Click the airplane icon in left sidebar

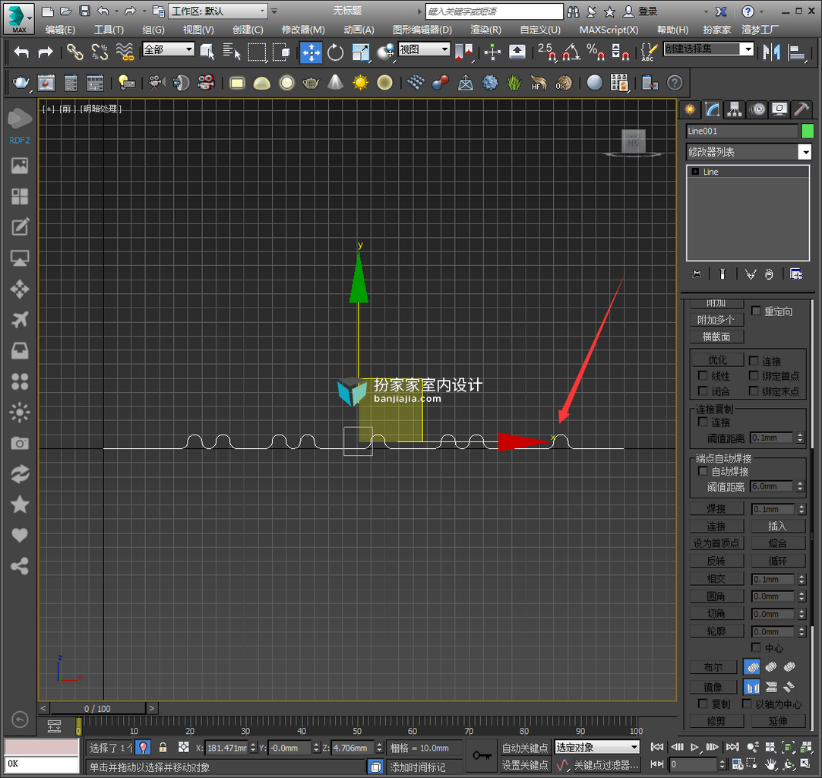coord(20,319)
